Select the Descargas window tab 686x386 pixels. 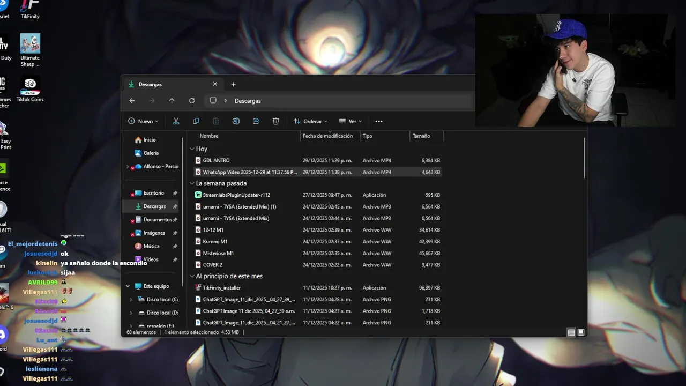click(171, 84)
